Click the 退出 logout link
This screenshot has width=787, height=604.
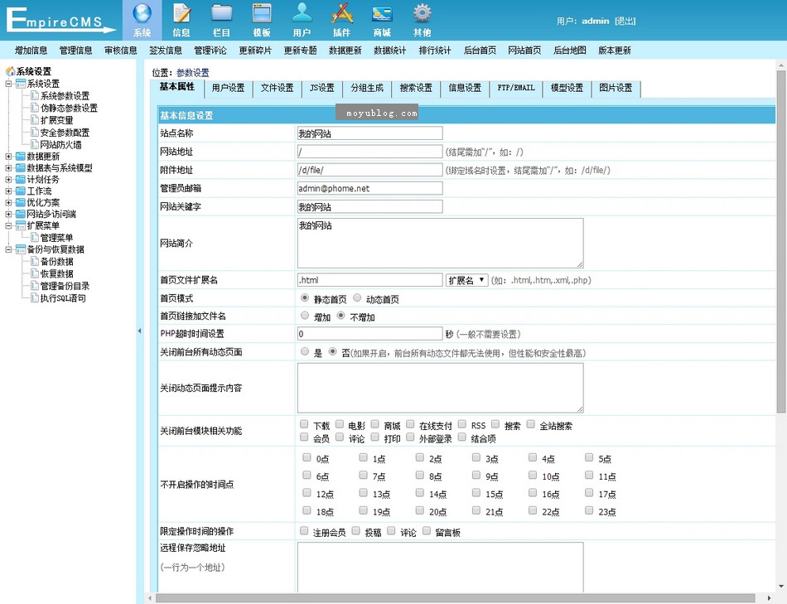pyautogui.click(x=625, y=21)
